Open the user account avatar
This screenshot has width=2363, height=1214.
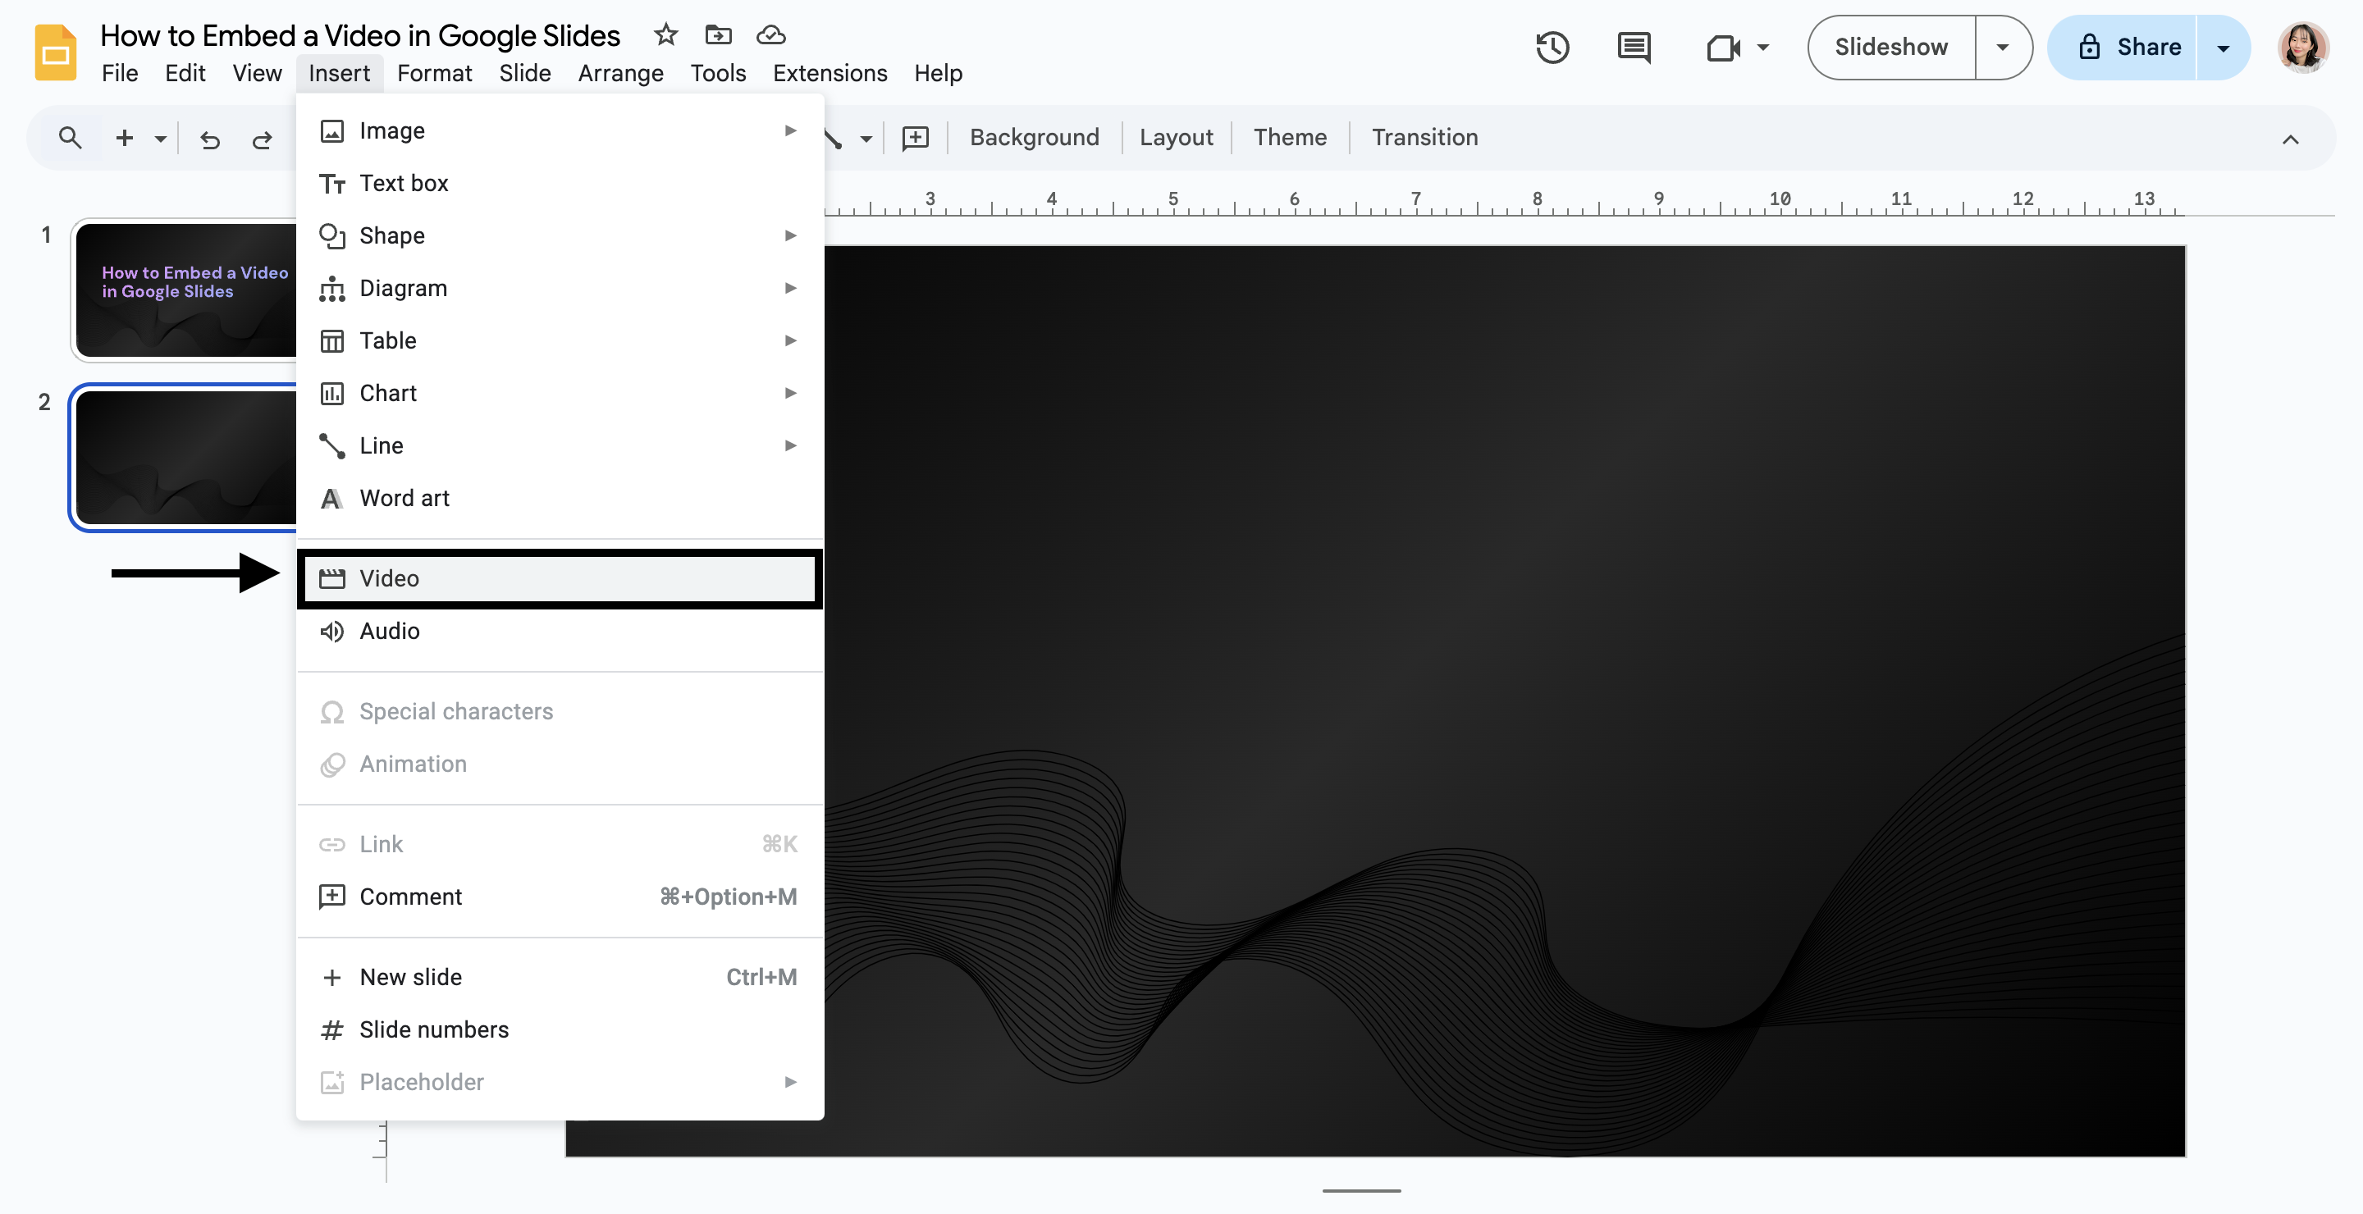coord(2301,48)
